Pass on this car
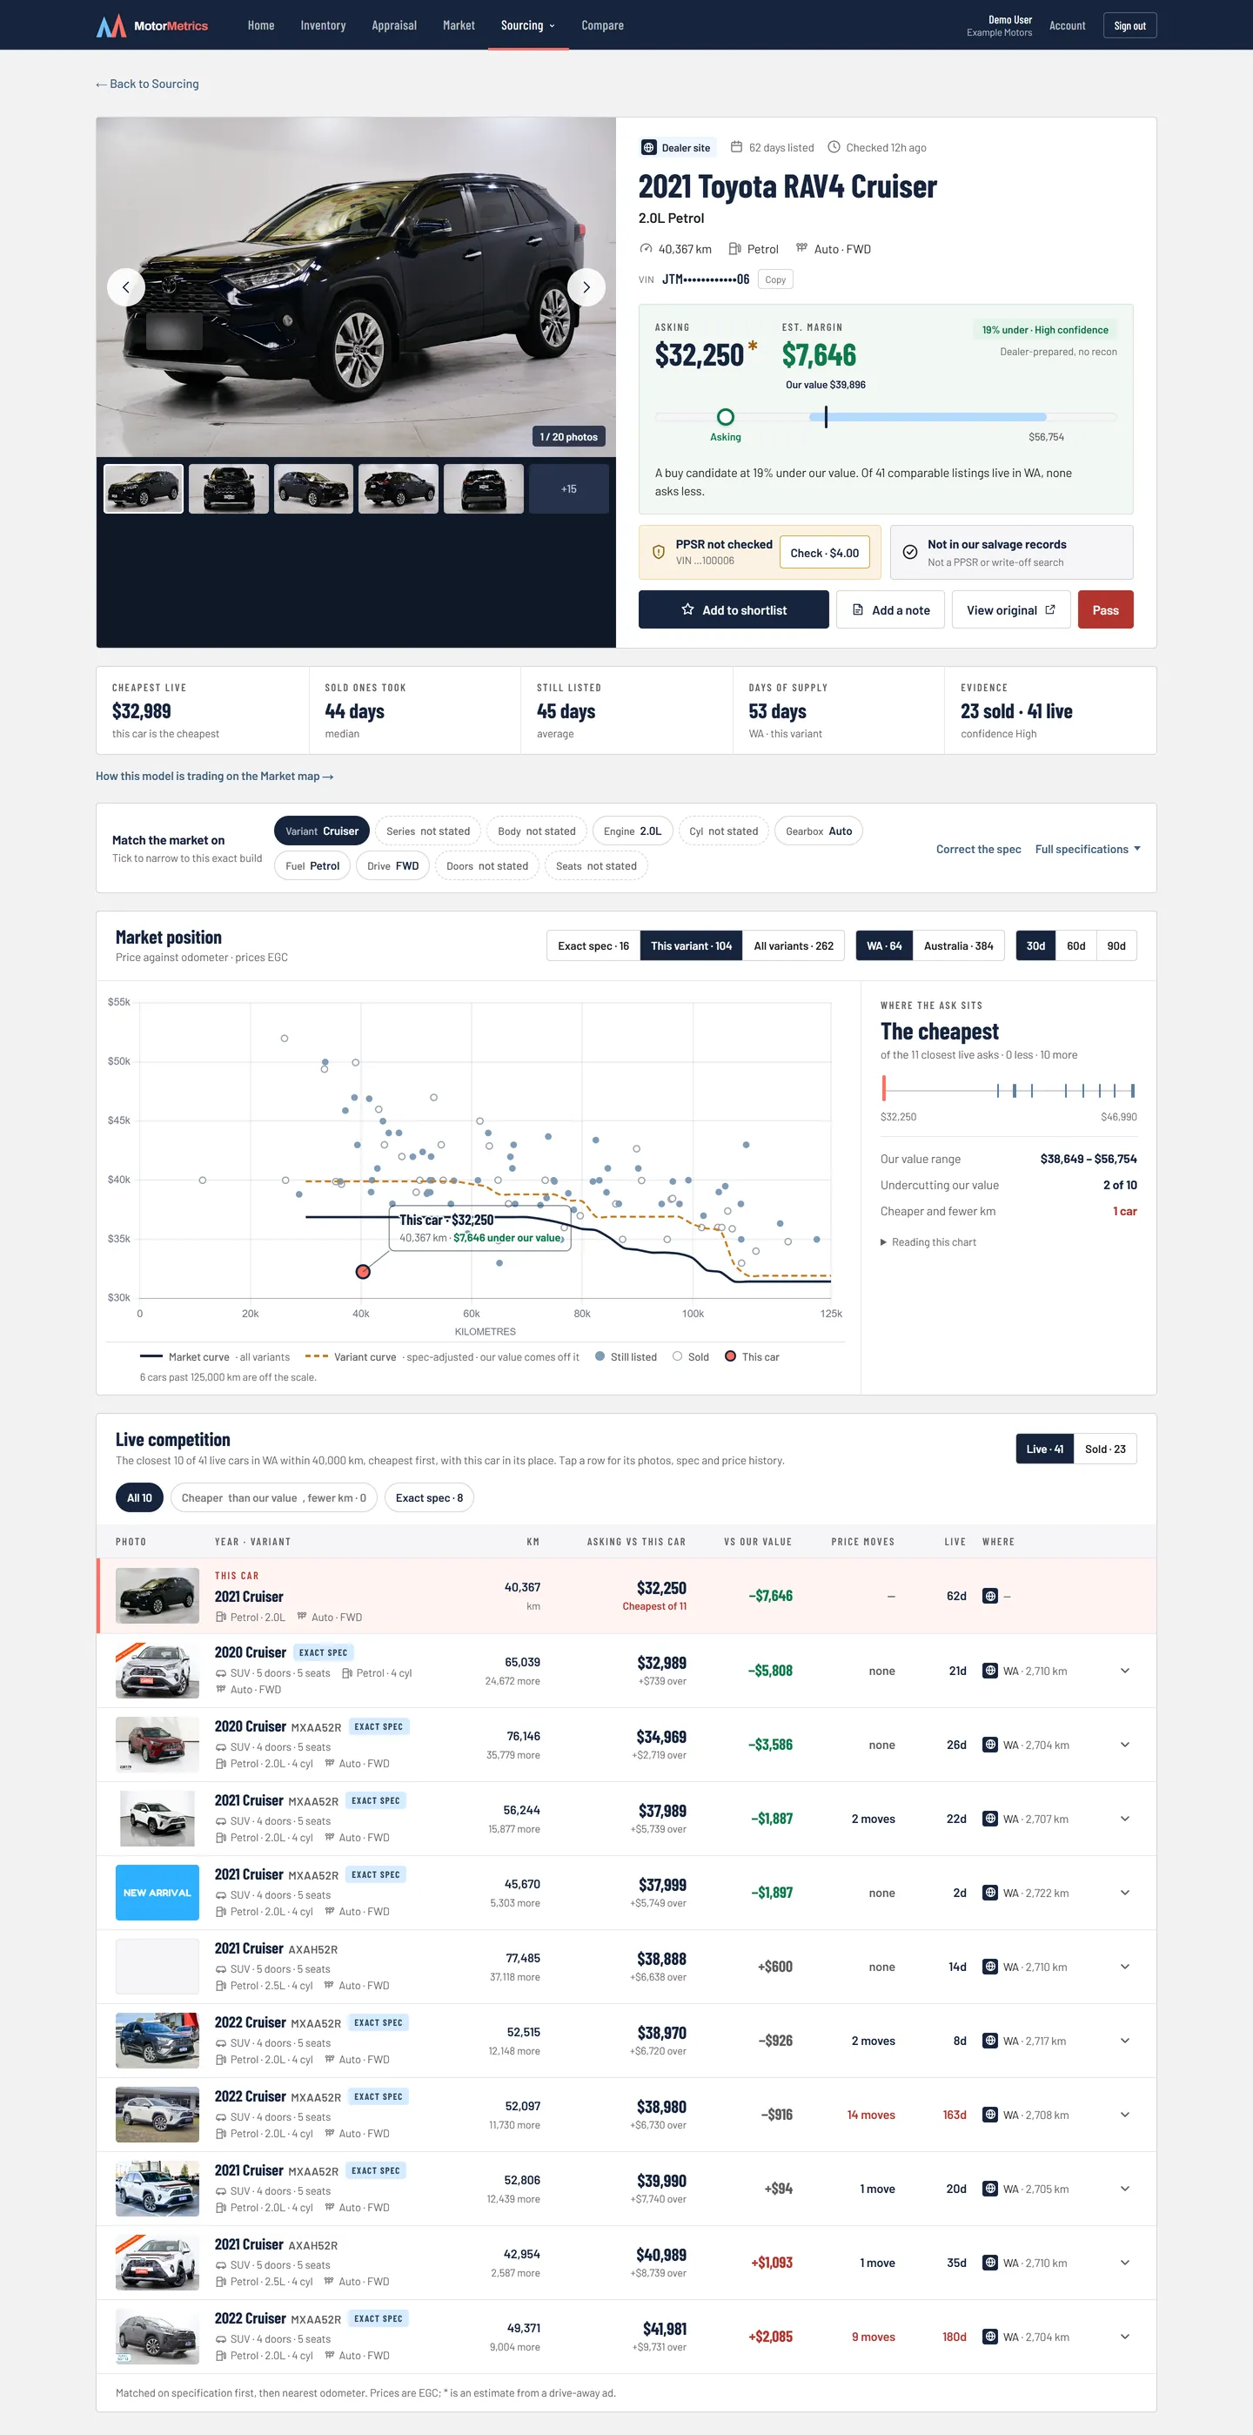Screen dimensions: 1253x2435 1106,609
